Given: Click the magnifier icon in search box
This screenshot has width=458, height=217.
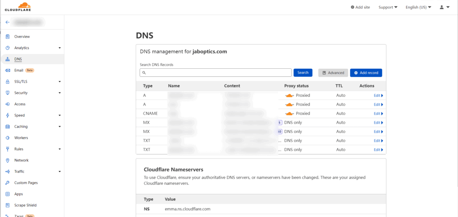Looking at the screenshot, I should pyautogui.click(x=144, y=73).
